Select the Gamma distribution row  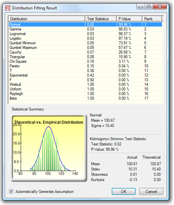coord(85,29)
